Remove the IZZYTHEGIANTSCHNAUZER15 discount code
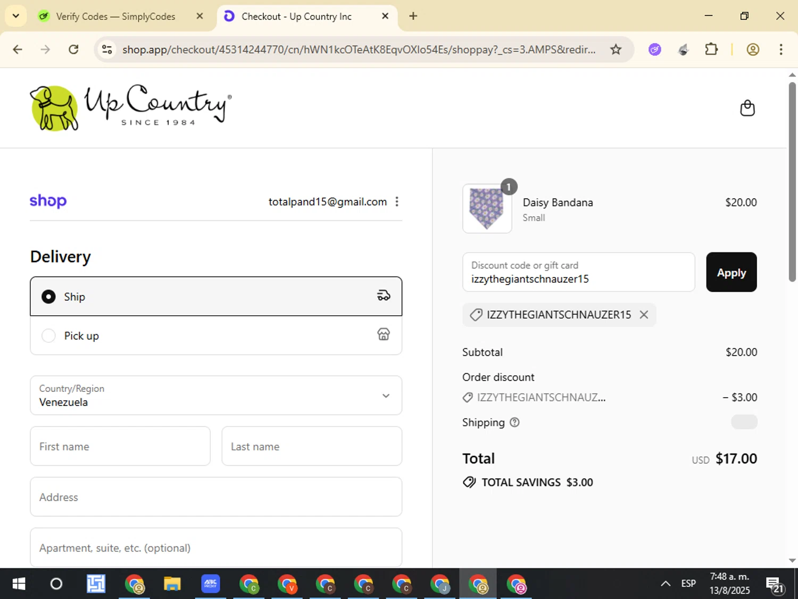 644,315
